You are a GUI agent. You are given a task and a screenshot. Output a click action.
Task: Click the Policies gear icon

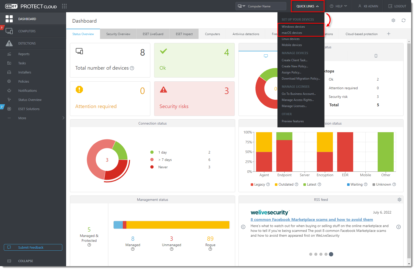click(x=9, y=81)
